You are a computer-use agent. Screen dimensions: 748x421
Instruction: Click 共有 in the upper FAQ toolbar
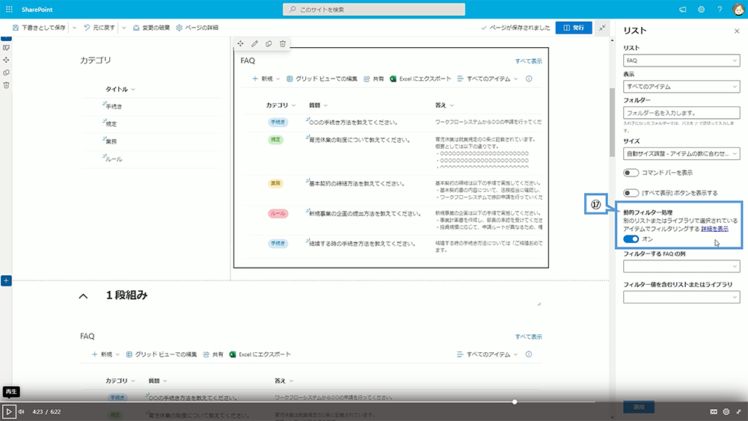pyautogui.click(x=373, y=79)
